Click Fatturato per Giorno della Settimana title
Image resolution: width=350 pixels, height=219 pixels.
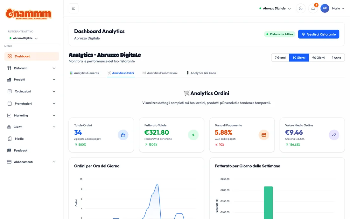click(247, 166)
